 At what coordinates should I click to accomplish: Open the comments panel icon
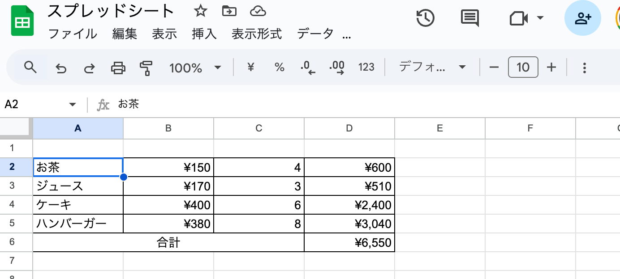pyautogui.click(x=469, y=18)
